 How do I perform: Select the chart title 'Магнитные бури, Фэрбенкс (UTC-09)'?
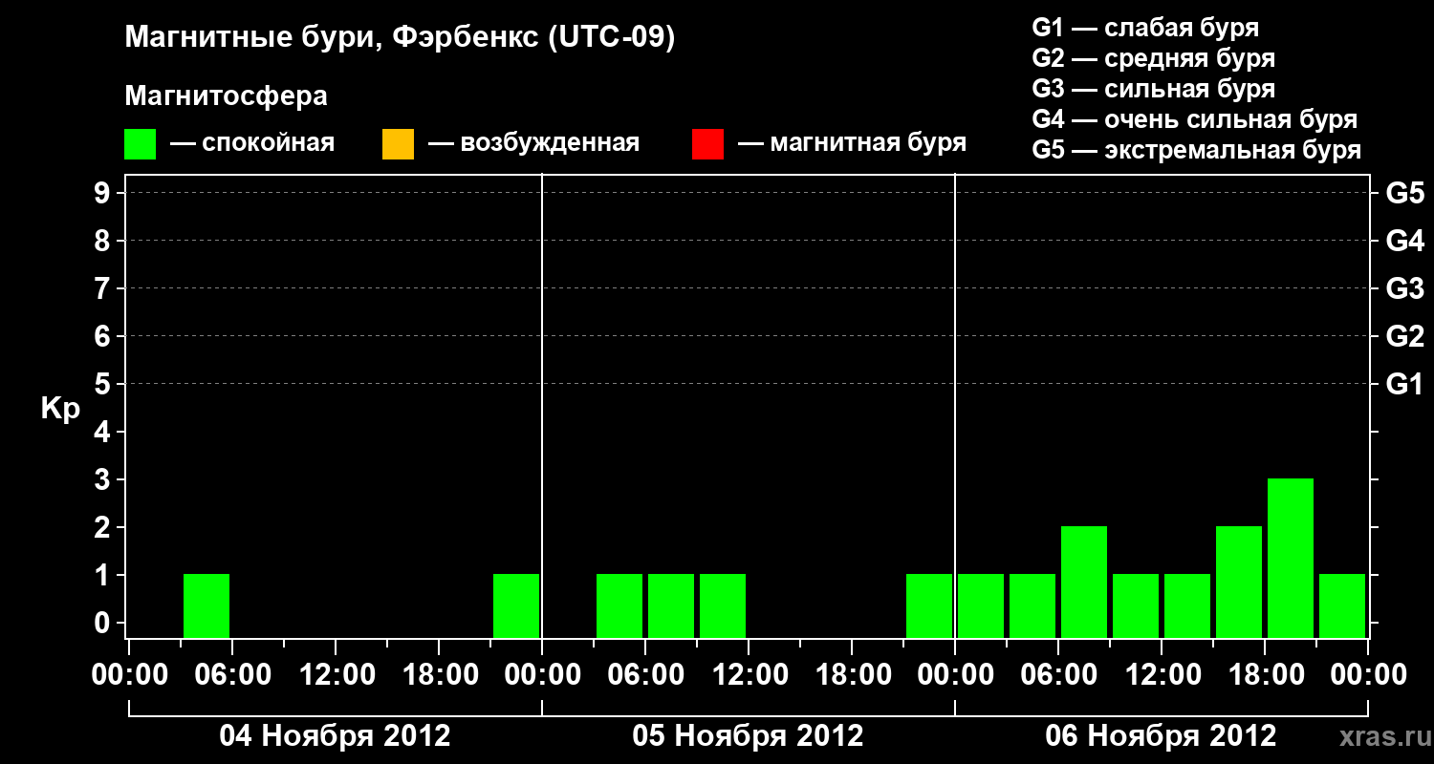(400, 39)
